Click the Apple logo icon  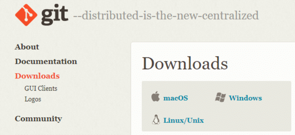pos(155,96)
